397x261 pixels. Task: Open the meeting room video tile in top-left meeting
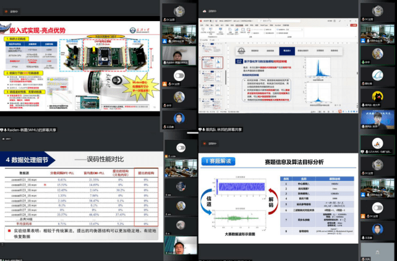tap(179, 33)
